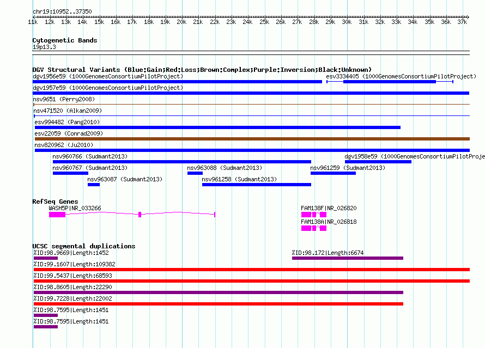Click the 30k ruler tick label

click(x=347, y=22)
